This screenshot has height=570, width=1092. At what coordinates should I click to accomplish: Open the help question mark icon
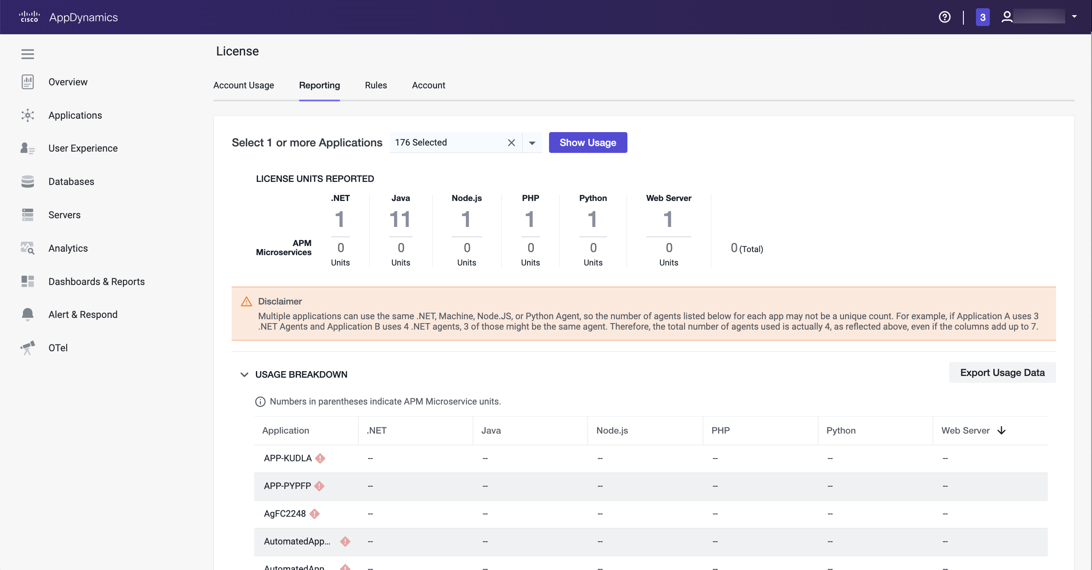tap(944, 17)
